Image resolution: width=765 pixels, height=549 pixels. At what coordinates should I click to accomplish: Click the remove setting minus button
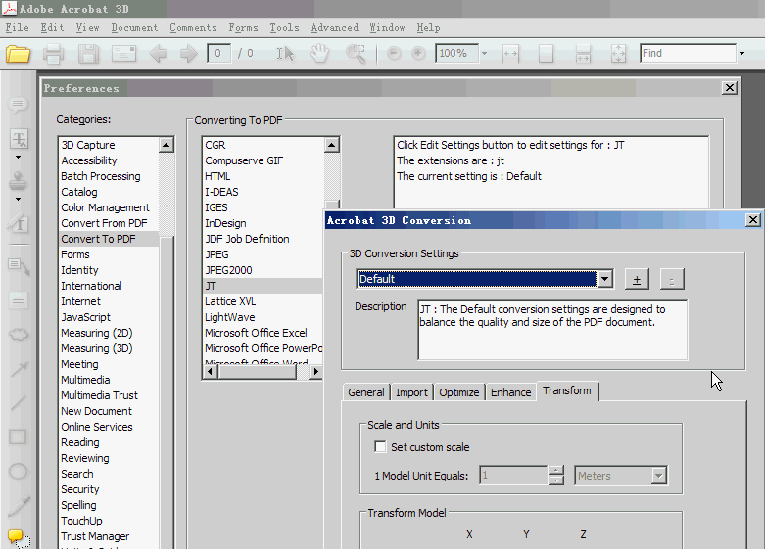click(672, 280)
